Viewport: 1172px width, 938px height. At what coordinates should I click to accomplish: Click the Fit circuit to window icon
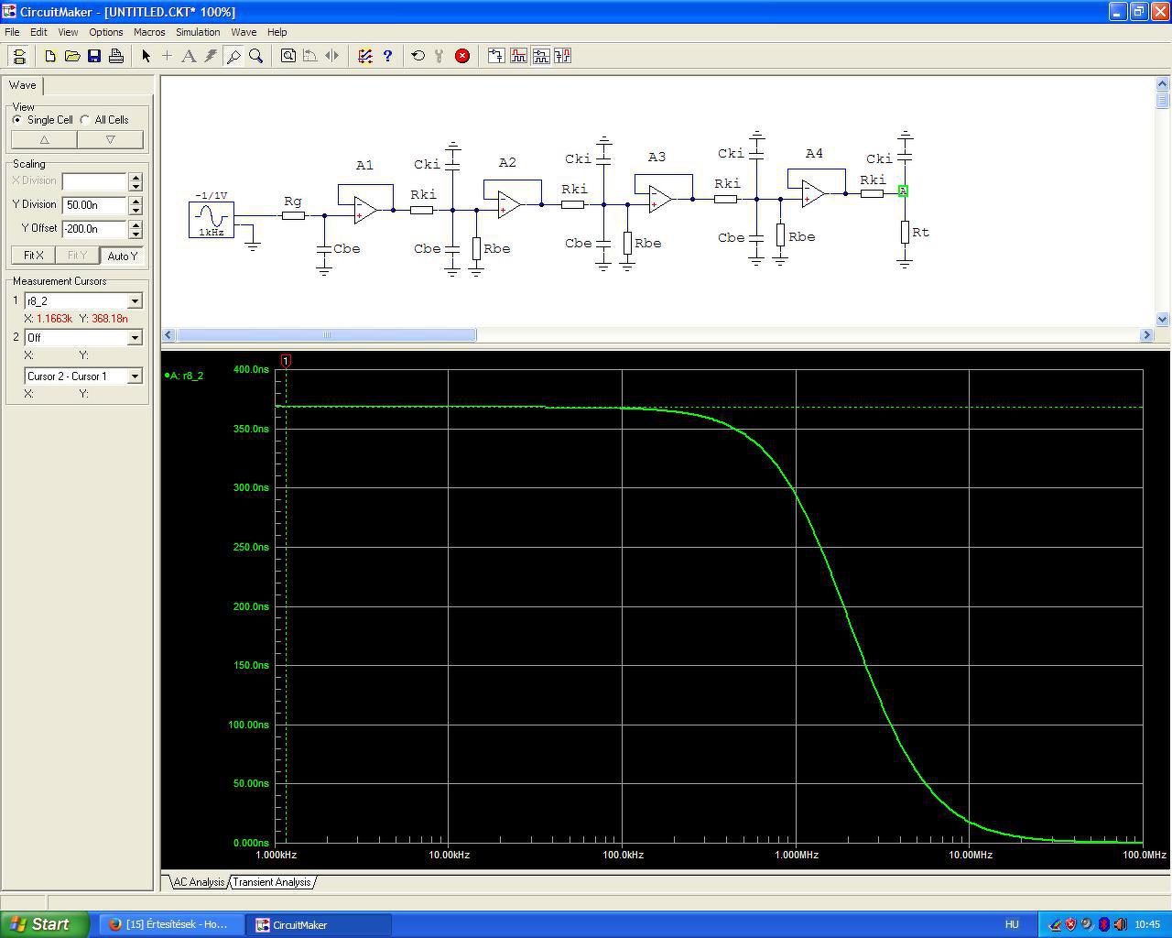coord(288,56)
